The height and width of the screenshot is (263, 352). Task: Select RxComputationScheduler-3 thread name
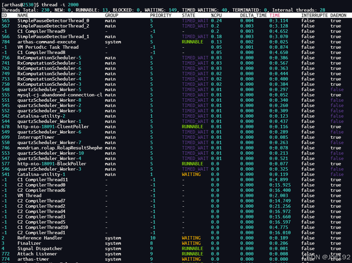pos(49,84)
